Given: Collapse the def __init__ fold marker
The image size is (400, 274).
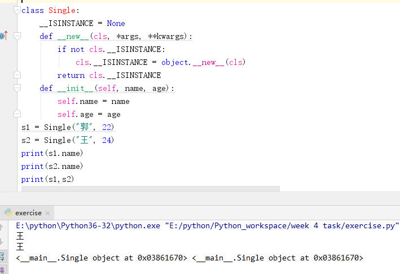Looking at the screenshot, I should [17, 88].
